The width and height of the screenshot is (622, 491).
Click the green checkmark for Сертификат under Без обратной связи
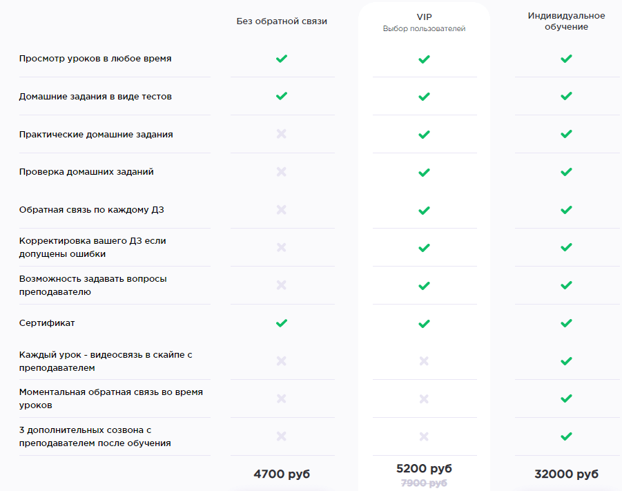282,323
